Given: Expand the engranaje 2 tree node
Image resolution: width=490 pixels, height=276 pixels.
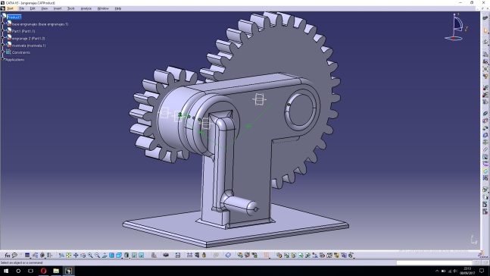Looking at the screenshot, I should point(3,38).
